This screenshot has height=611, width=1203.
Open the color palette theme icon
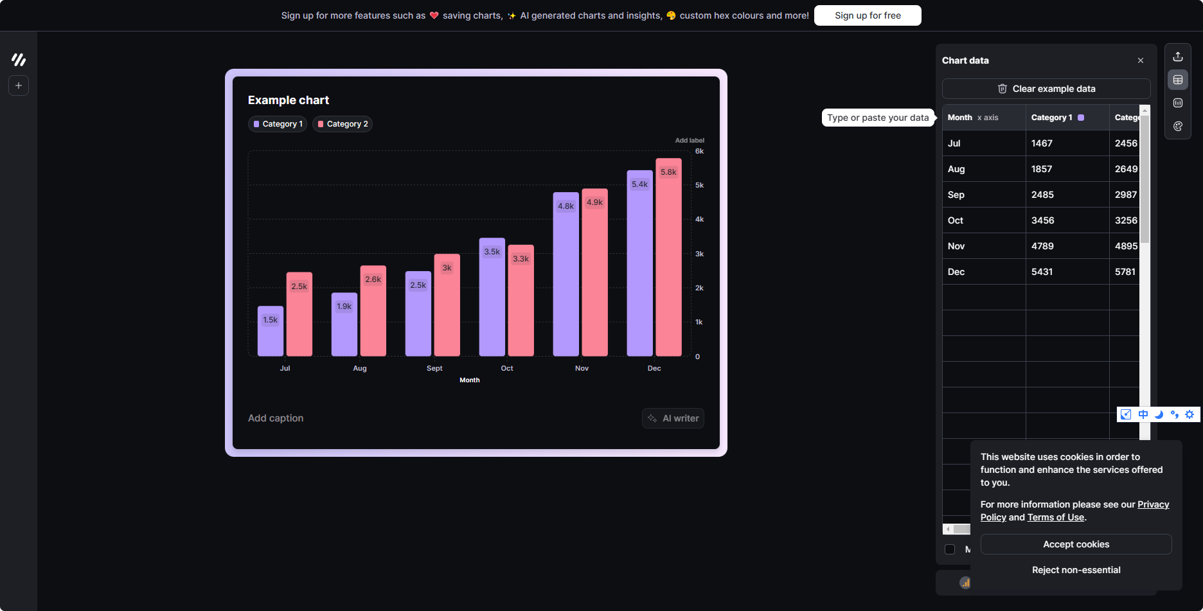(x=1178, y=127)
